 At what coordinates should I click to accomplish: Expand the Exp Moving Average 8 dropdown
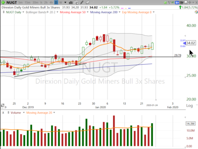click(x=154, y=12)
